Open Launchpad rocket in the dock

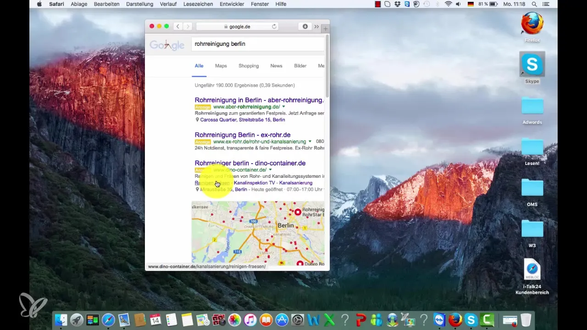[x=77, y=319]
